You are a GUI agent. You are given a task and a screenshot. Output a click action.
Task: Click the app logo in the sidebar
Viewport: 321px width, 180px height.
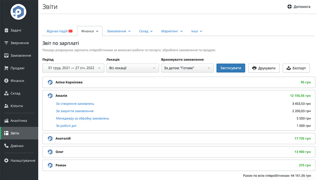point(18,12)
